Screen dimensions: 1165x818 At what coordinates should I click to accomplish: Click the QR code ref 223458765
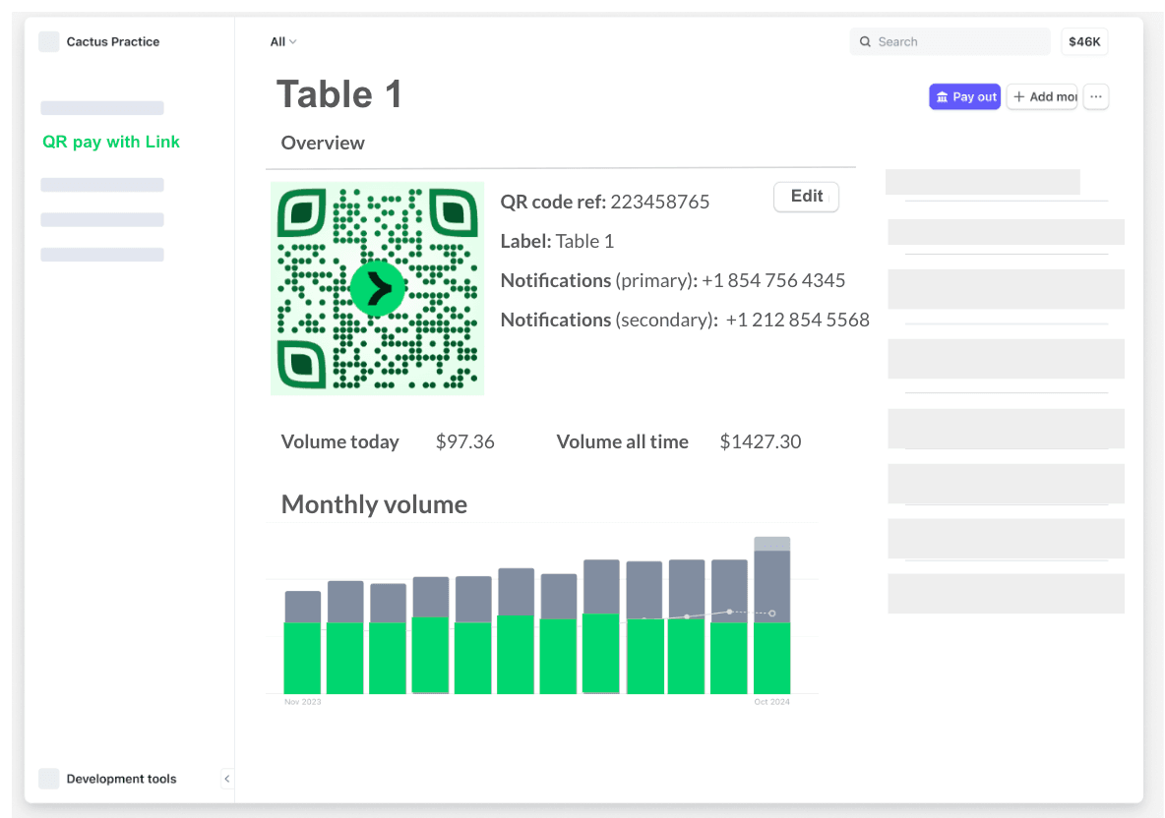605,202
